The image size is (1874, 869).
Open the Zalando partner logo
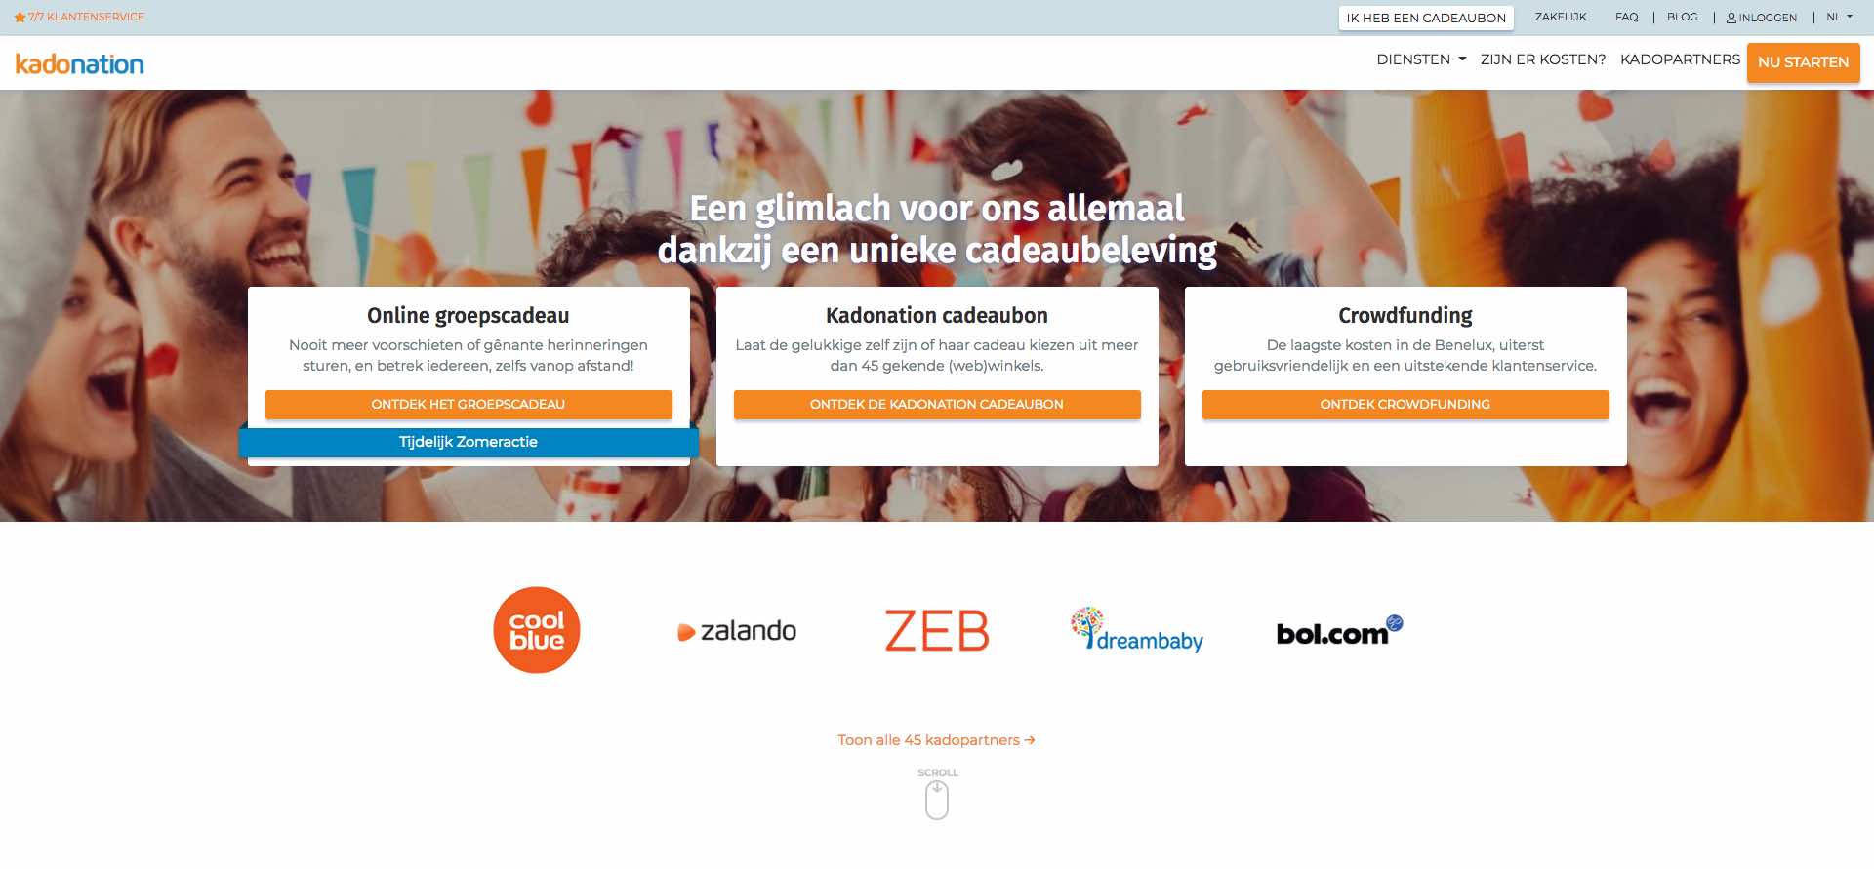coord(737,631)
